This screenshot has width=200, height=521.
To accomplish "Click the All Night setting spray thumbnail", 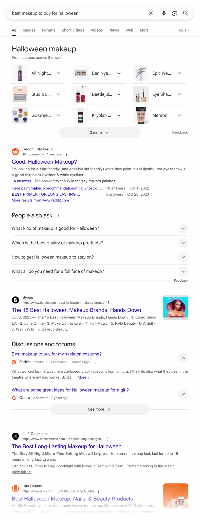I will 20,73.
